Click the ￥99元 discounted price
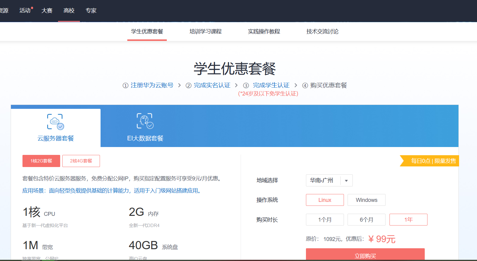477x261 pixels. pos(382,239)
